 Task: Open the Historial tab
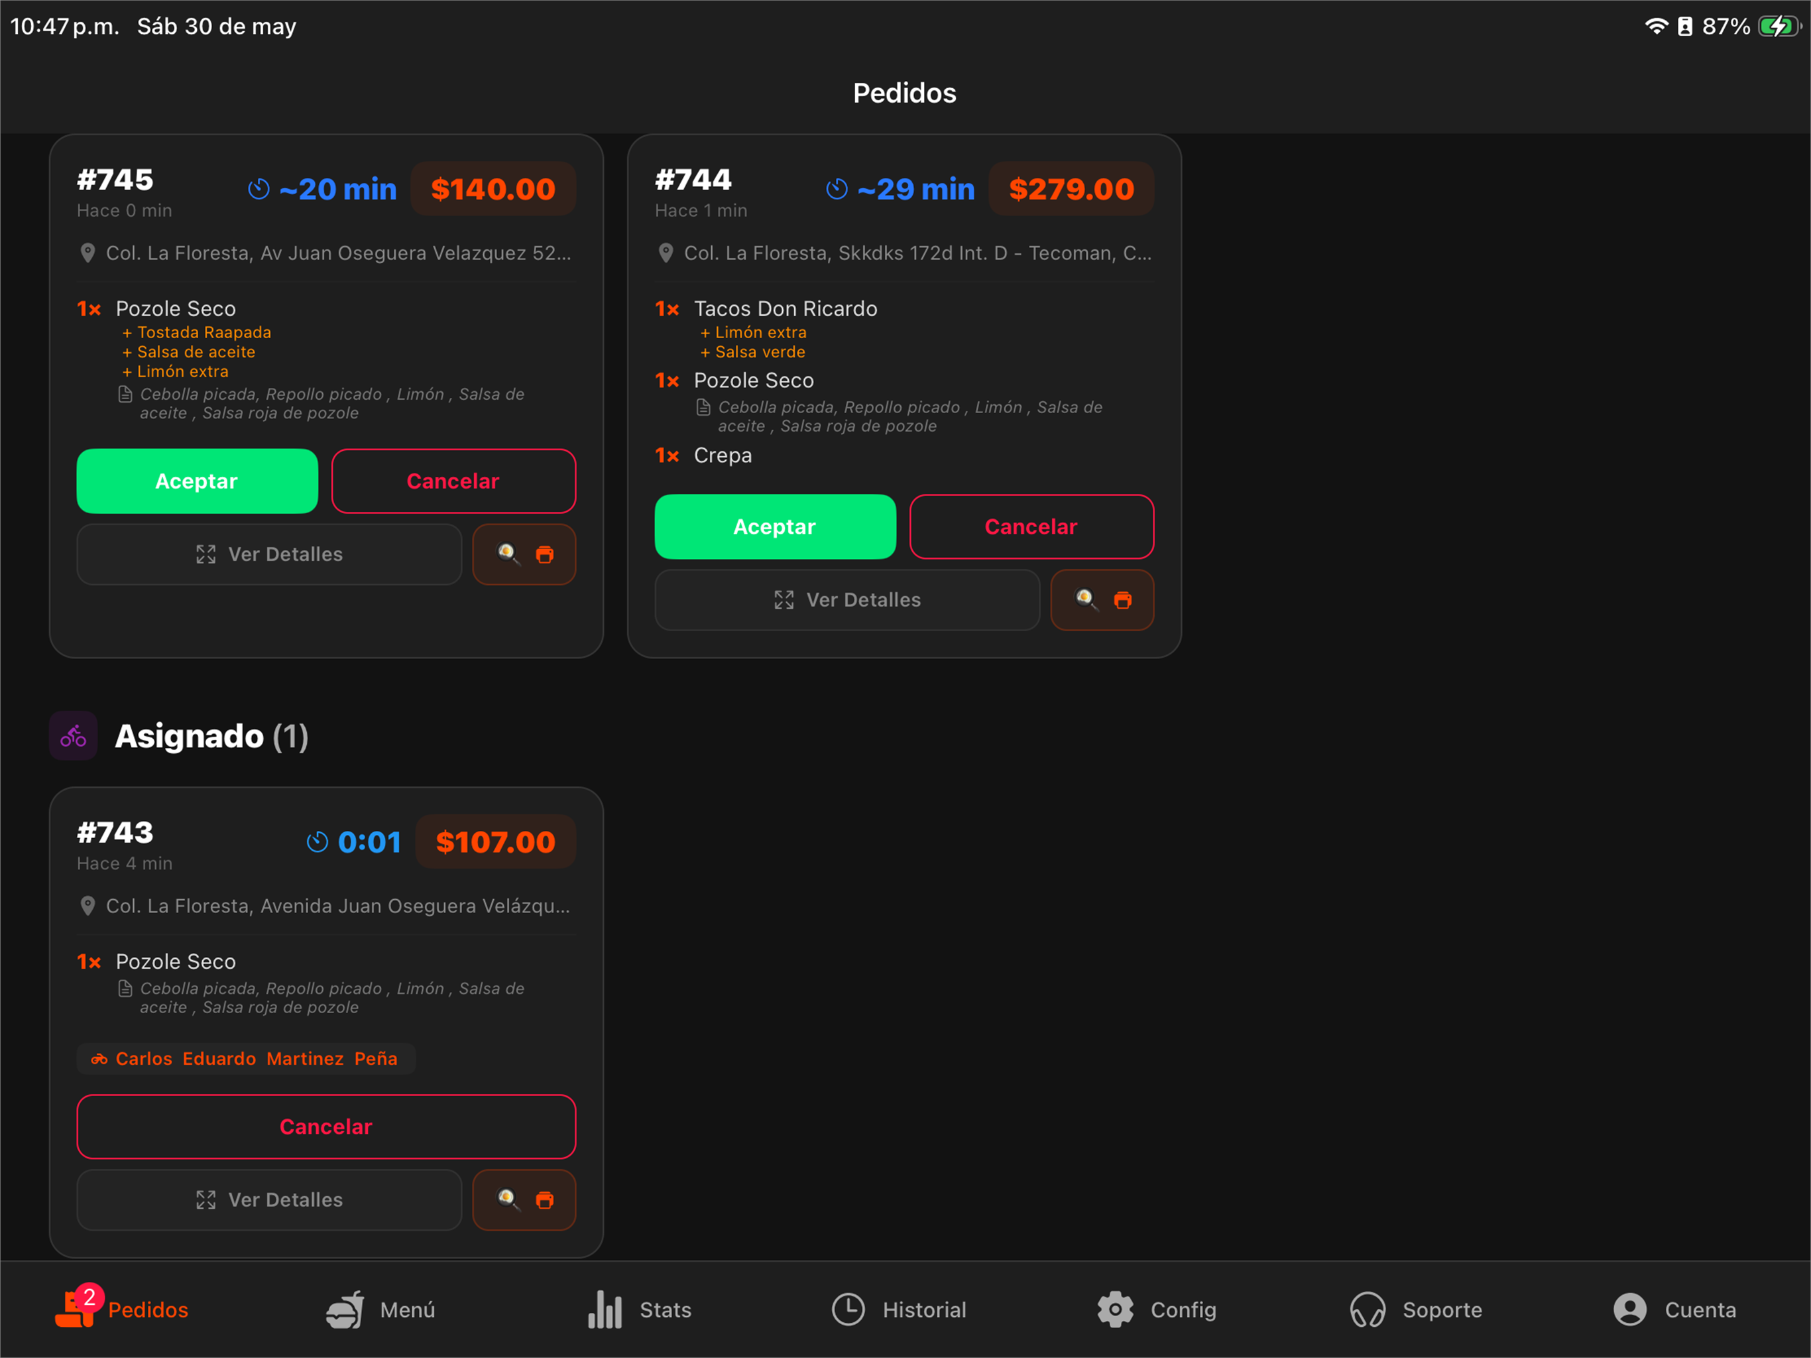899,1309
